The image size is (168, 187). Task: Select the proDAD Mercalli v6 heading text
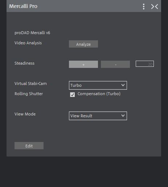[x=32, y=33]
